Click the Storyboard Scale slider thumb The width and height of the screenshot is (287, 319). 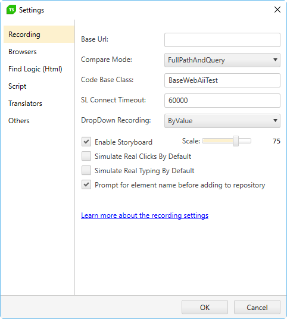(x=236, y=141)
